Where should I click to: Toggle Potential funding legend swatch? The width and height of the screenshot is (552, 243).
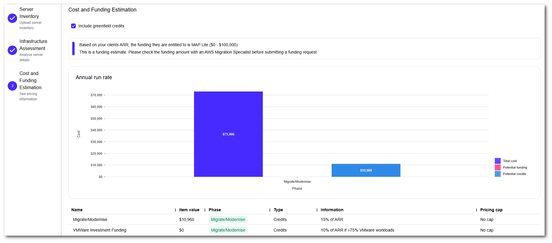coord(497,167)
